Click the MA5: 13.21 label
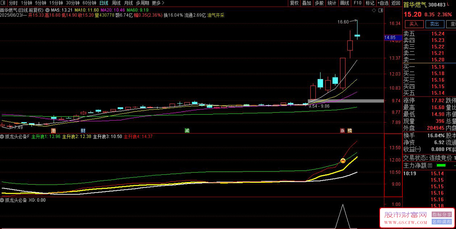This screenshot has width=456, height=229. tap(62, 10)
